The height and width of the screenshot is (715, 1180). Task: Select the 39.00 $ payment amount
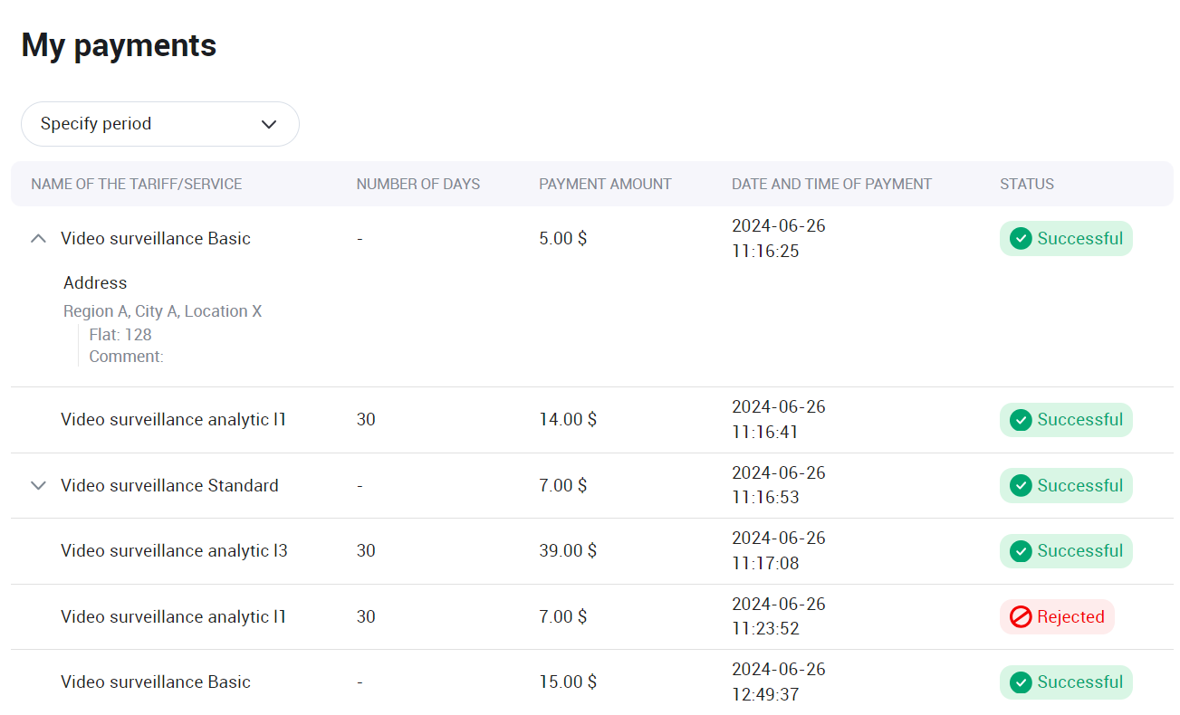(x=568, y=551)
